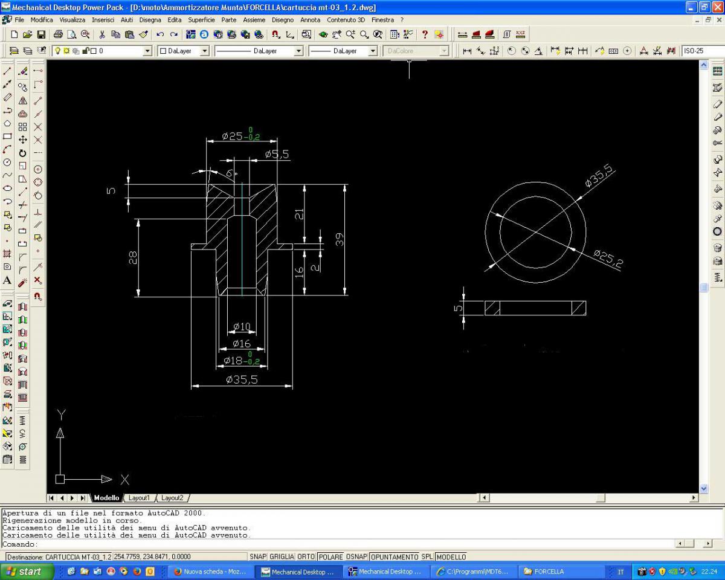
Task: Select the Arc draw tool
Action: pos(7,149)
